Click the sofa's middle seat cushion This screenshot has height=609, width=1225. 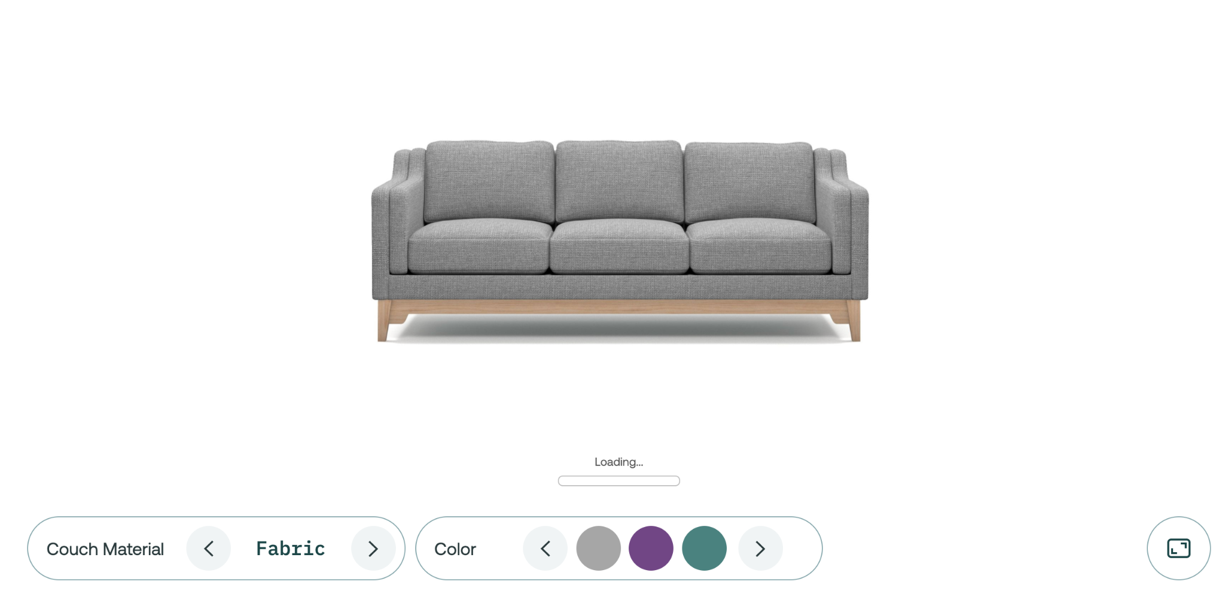620,246
